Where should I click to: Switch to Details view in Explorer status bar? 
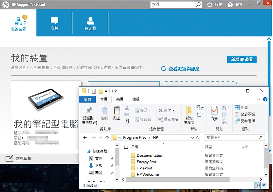(x=257, y=185)
